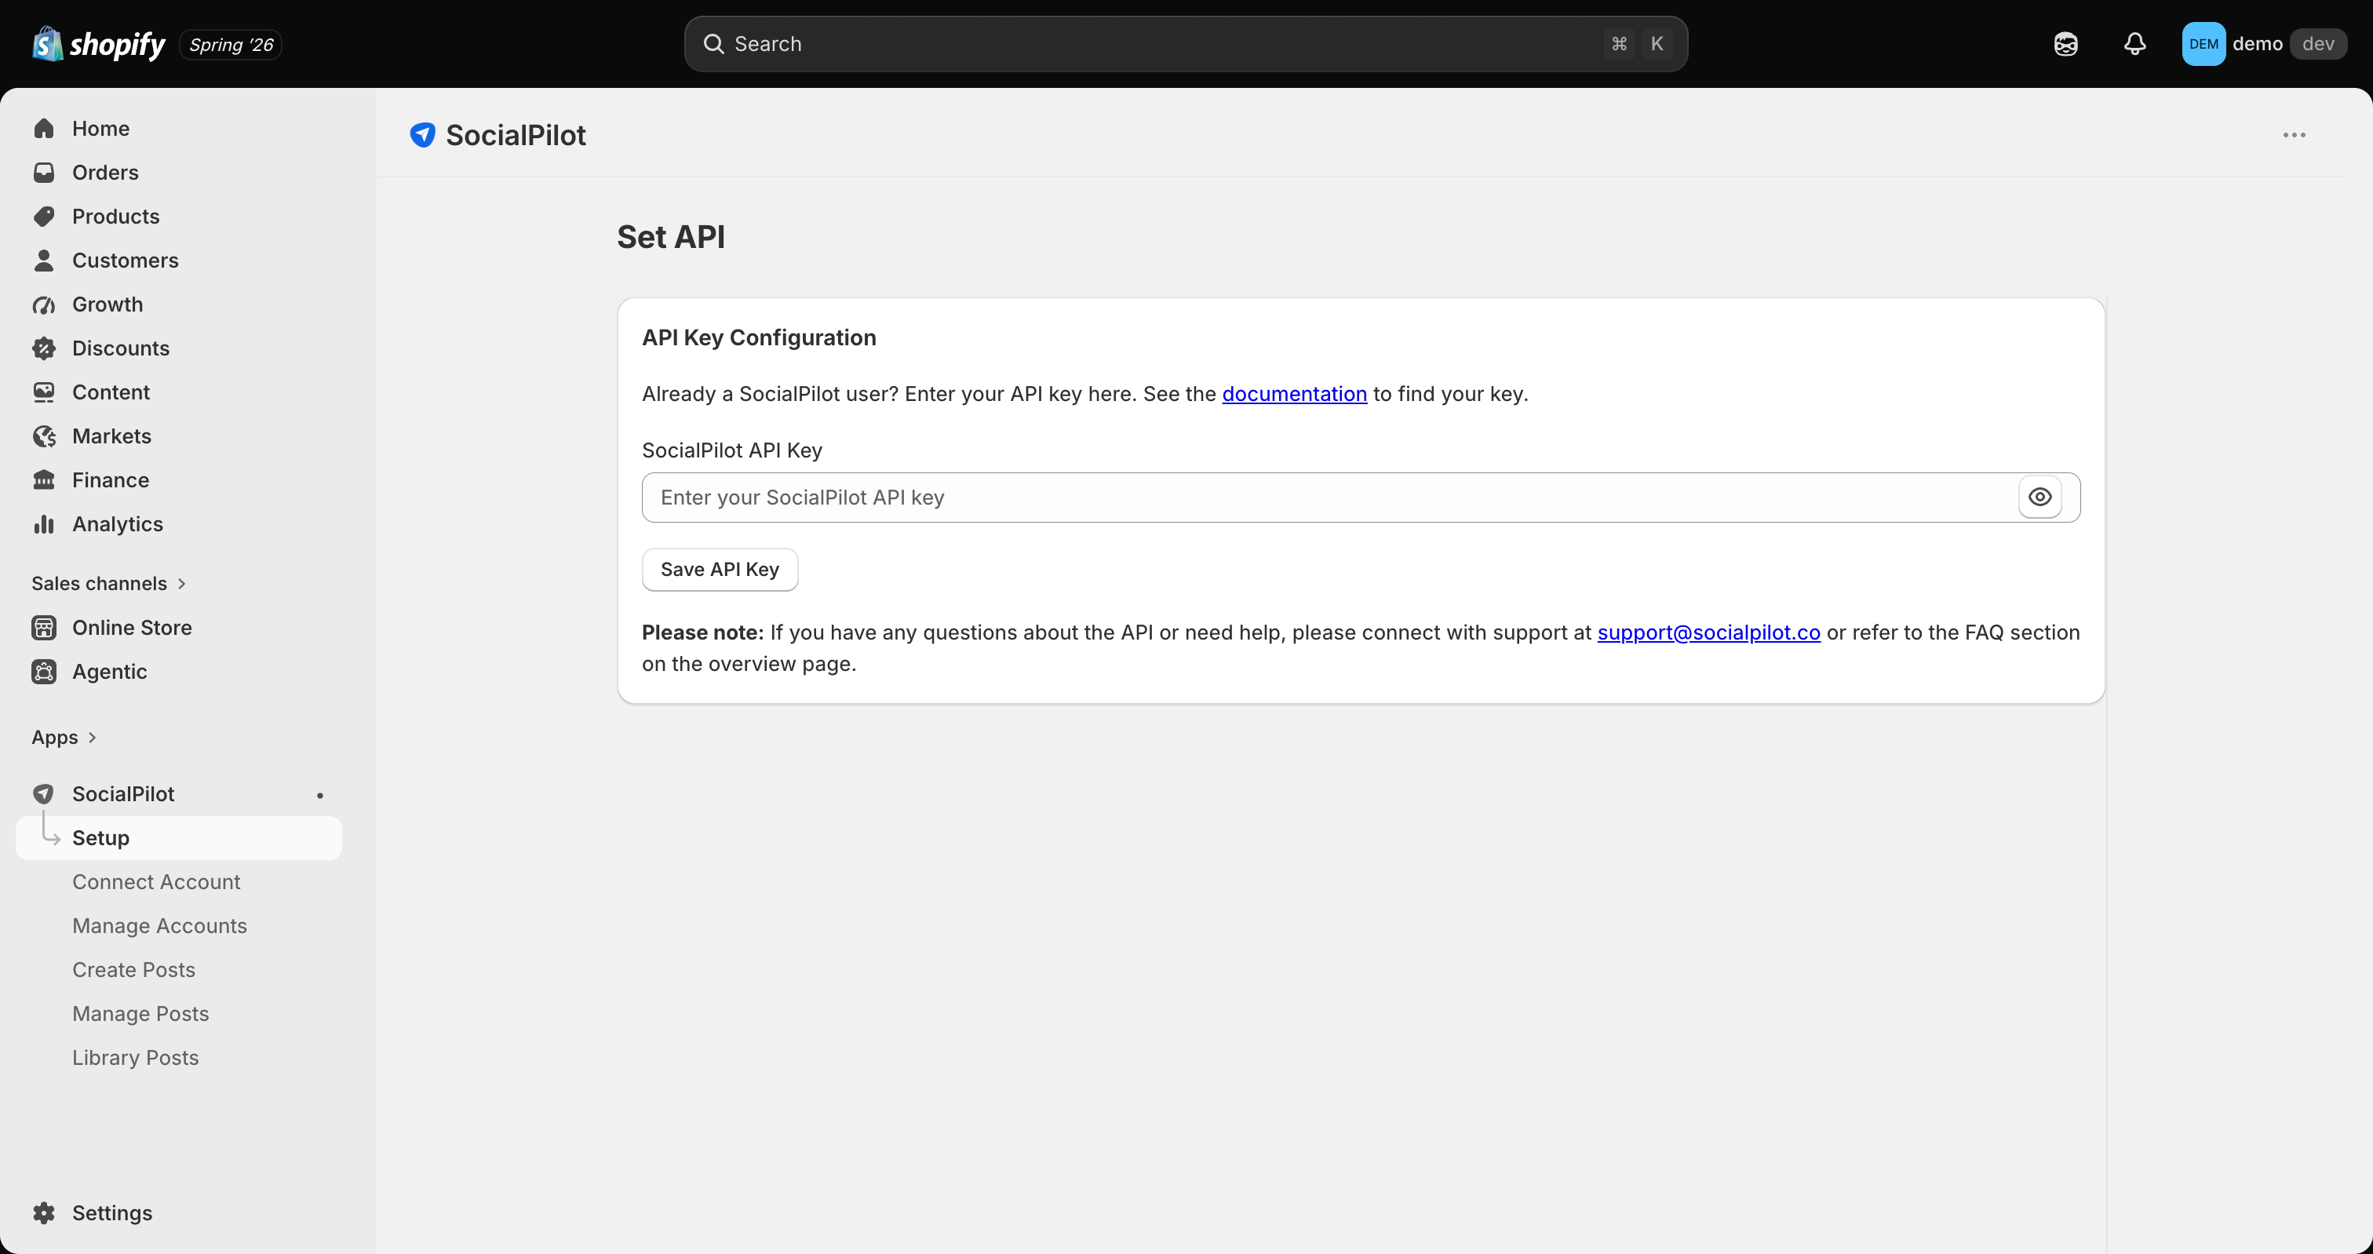Click the K shortcut key badge
The height and width of the screenshot is (1254, 2373).
(x=1657, y=44)
